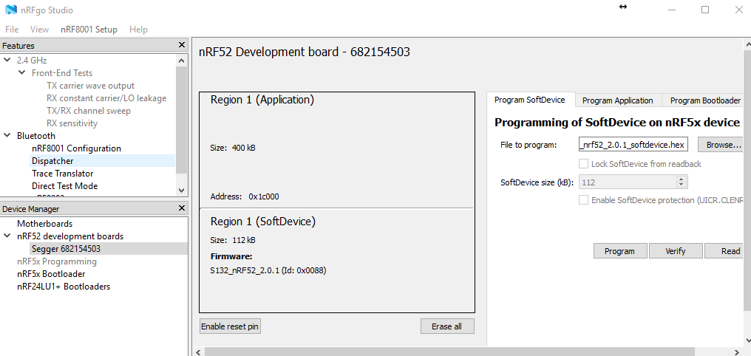Click the Program button
Viewport: 751px width, 356px height.
[619, 250]
